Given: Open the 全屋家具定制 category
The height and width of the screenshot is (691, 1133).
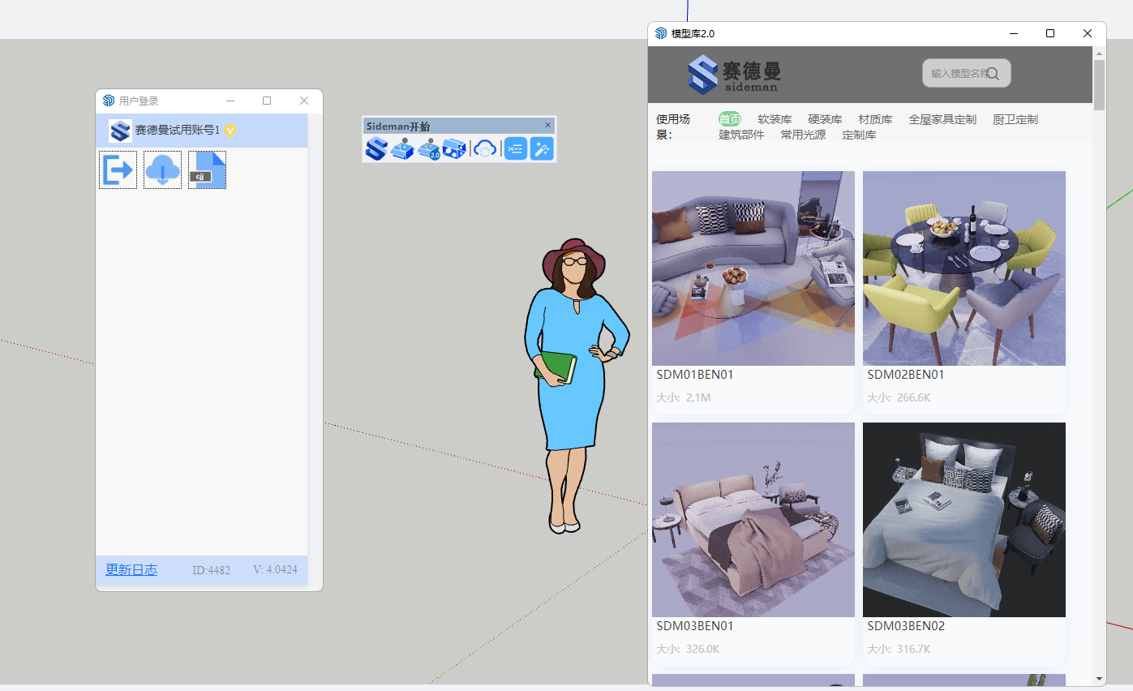Looking at the screenshot, I should [942, 119].
